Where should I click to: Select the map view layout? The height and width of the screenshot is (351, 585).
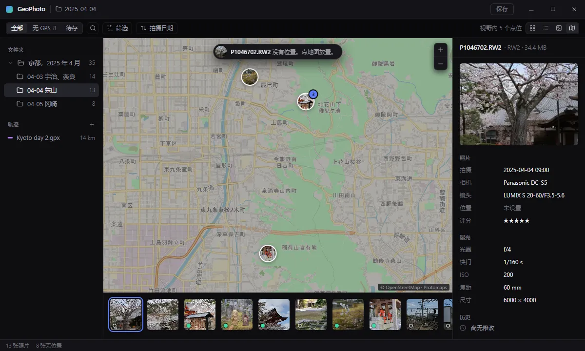[x=572, y=28]
